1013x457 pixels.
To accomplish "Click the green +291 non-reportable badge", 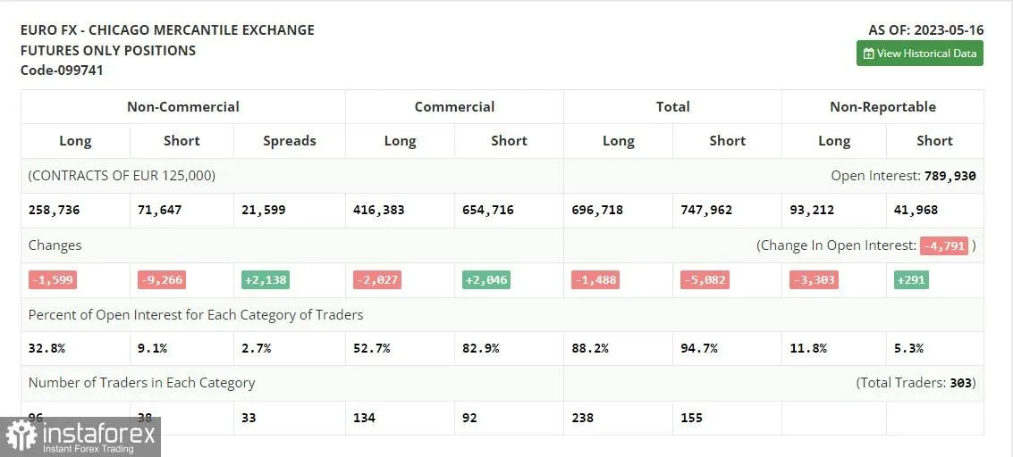I will 911,279.
